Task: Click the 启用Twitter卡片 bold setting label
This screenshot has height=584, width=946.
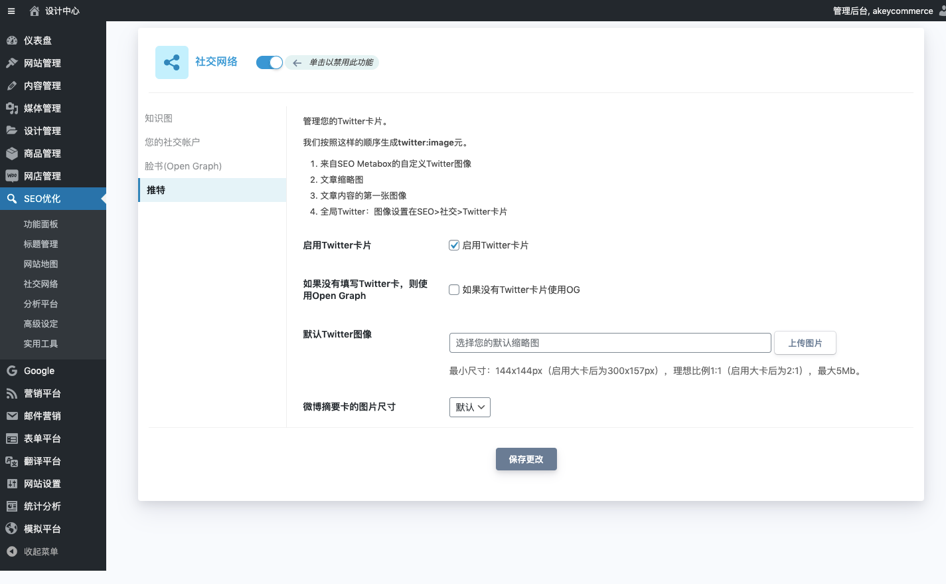Action: pos(337,245)
